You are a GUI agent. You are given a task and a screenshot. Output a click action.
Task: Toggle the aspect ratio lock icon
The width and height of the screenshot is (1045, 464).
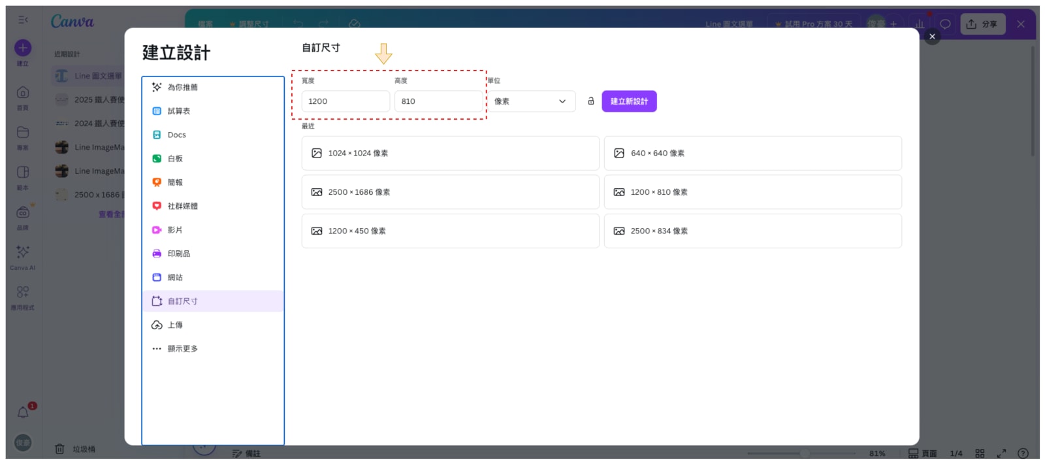click(x=590, y=101)
